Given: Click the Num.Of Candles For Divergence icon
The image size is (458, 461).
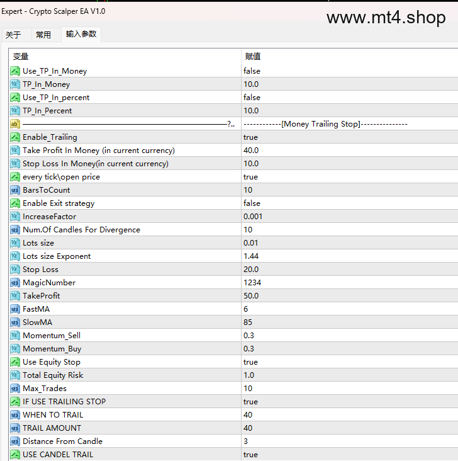Looking at the screenshot, I should pyautogui.click(x=15, y=230).
